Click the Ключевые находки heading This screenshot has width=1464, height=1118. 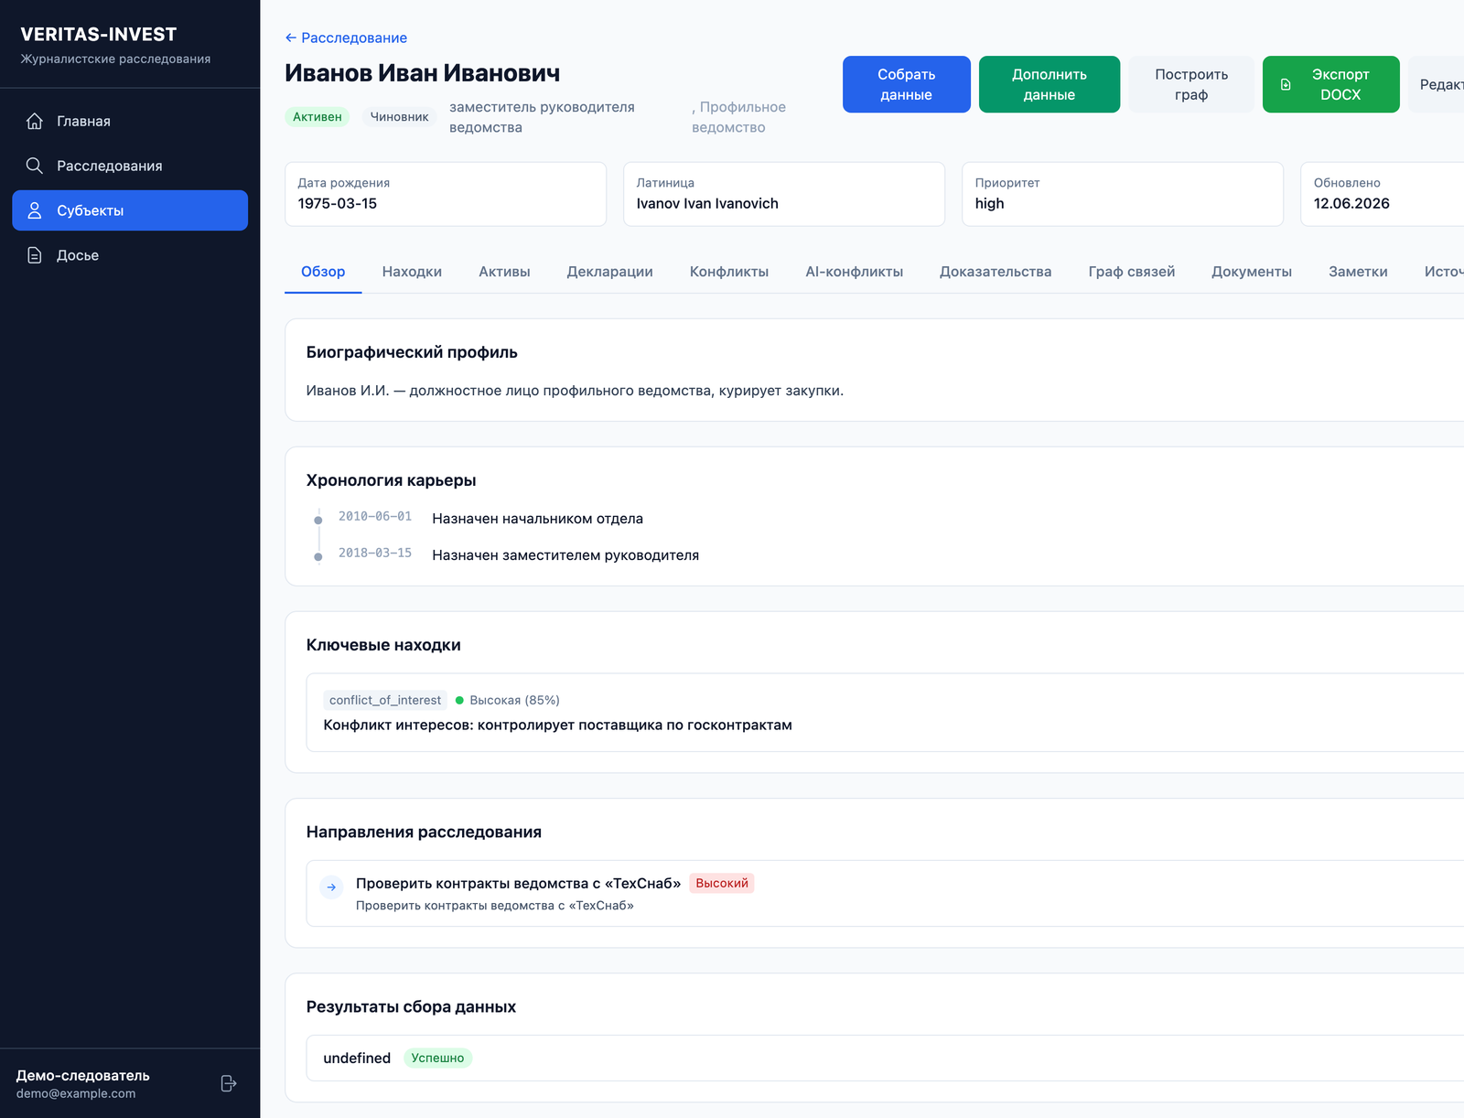[383, 645]
